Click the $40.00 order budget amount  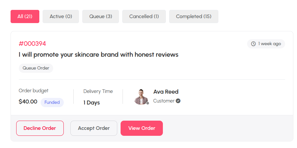pos(28,102)
